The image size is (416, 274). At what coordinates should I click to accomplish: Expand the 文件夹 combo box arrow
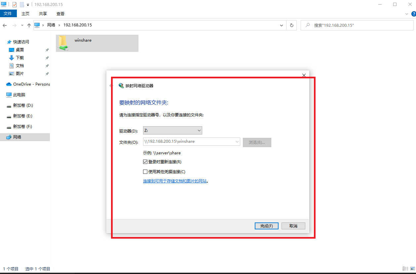[237, 141]
